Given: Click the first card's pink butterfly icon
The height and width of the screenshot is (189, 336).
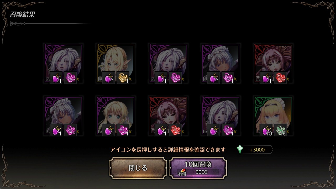Looking at the screenshot, I should click(70, 78).
